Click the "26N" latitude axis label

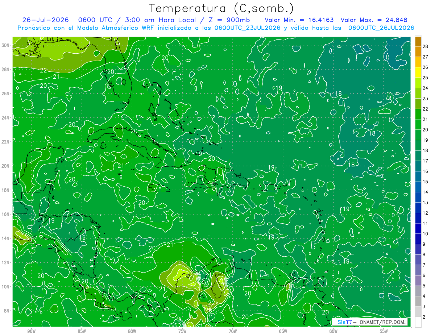pyautogui.click(x=6, y=93)
